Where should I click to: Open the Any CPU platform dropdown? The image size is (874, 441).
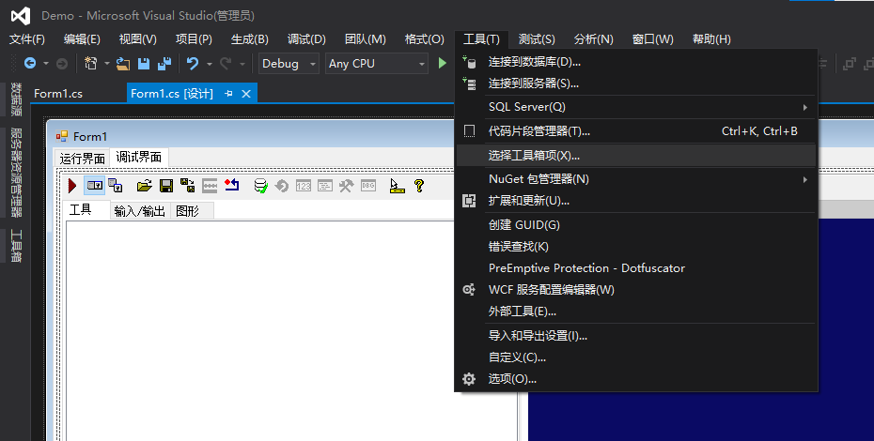click(x=377, y=64)
